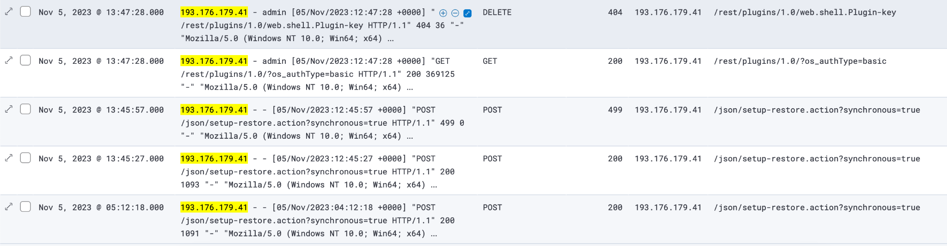Click the highlighted IP in the GET row
The height and width of the screenshot is (246, 947).
[x=214, y=61]
